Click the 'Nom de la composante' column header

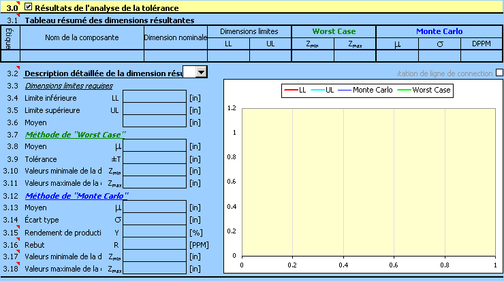(82, 37)
